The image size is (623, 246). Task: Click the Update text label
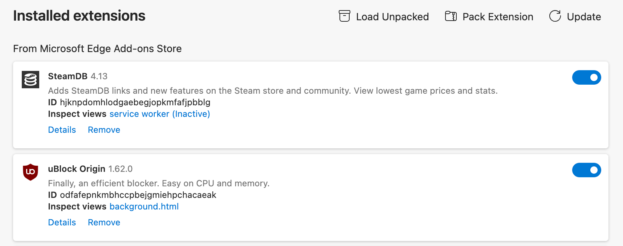[x=584, y=17]
